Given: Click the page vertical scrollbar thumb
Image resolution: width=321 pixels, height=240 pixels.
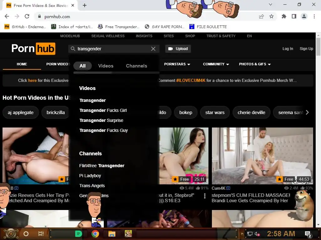Looking at the screenshot, I should click(318, 46).
